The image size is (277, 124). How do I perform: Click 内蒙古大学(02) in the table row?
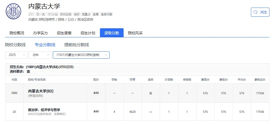tap(41, 91)
